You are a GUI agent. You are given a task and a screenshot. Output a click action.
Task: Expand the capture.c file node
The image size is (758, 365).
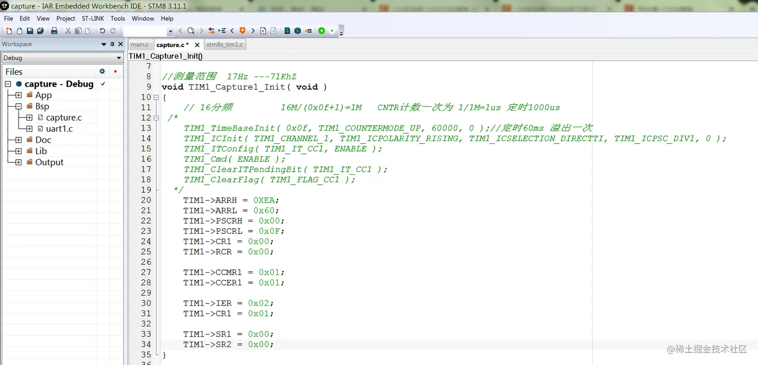click(30, 118)
